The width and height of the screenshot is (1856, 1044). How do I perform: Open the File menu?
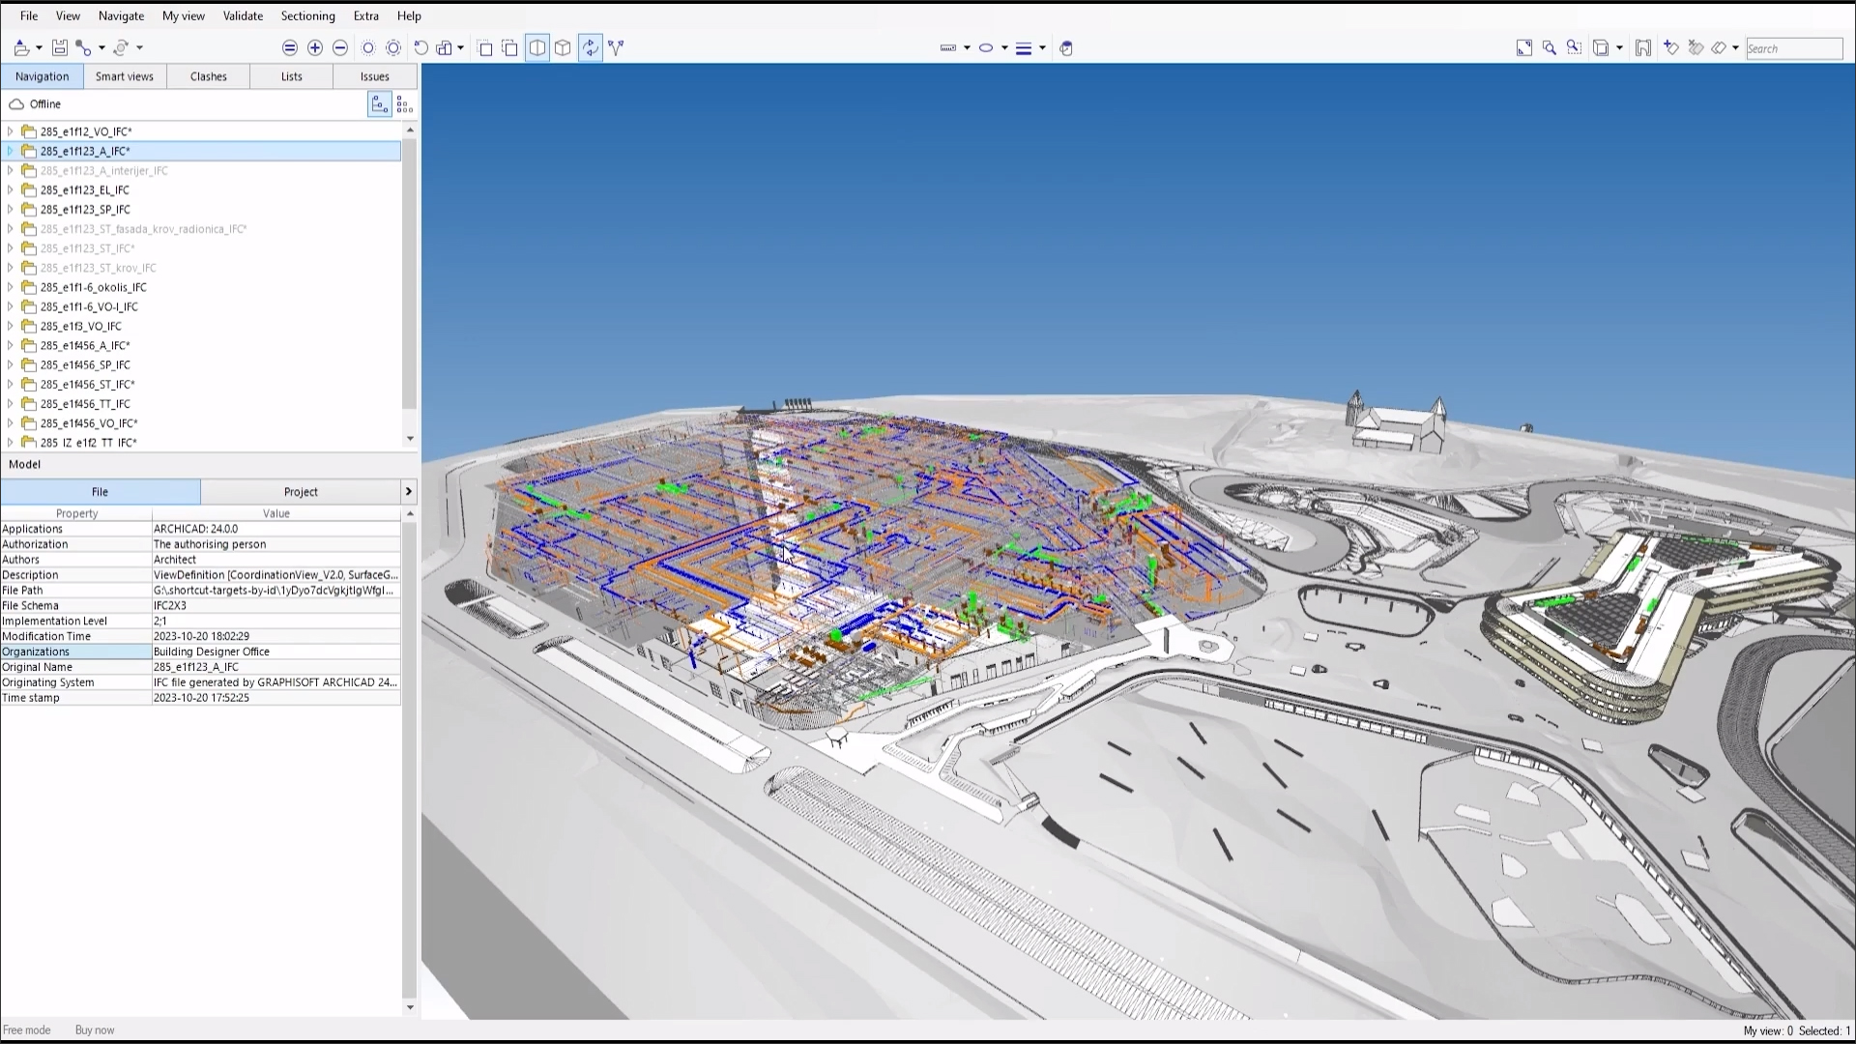(x=29, y=15)
